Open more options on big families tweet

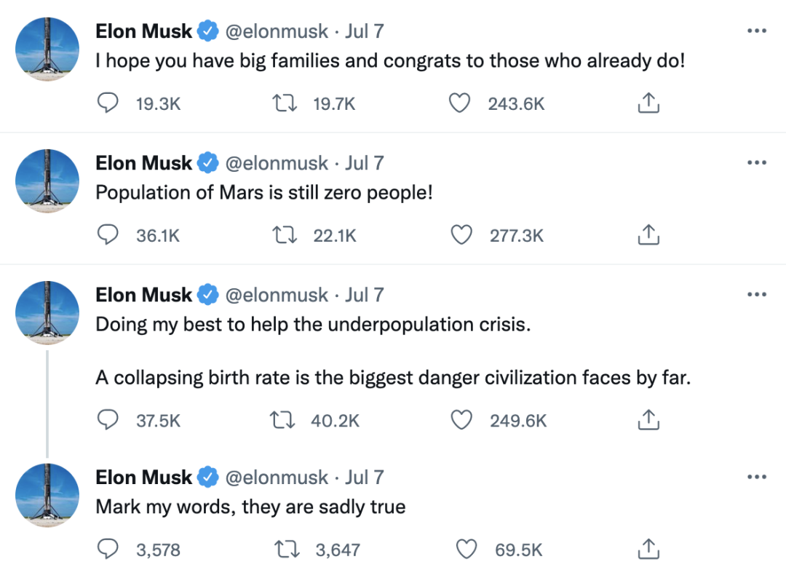click(757, 31)
